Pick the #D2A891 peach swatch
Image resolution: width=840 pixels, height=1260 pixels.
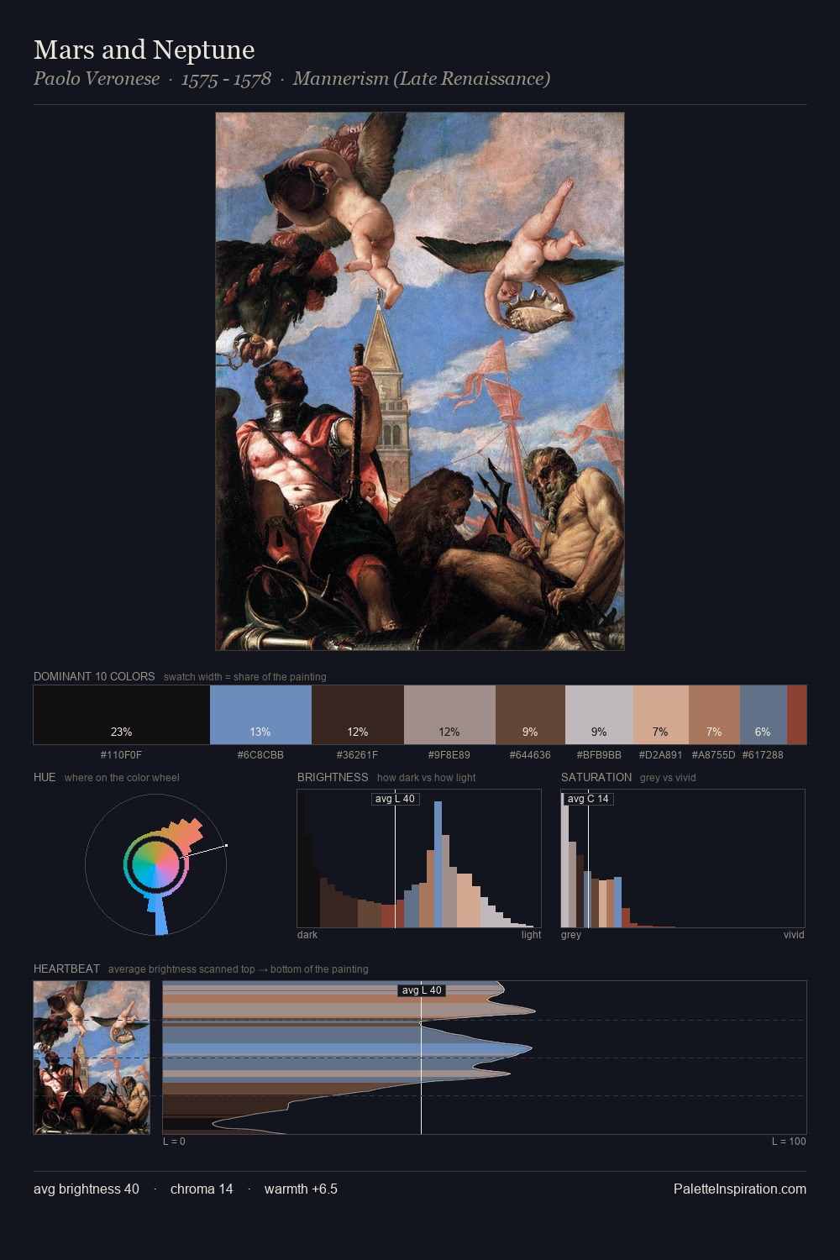[661, 715]
